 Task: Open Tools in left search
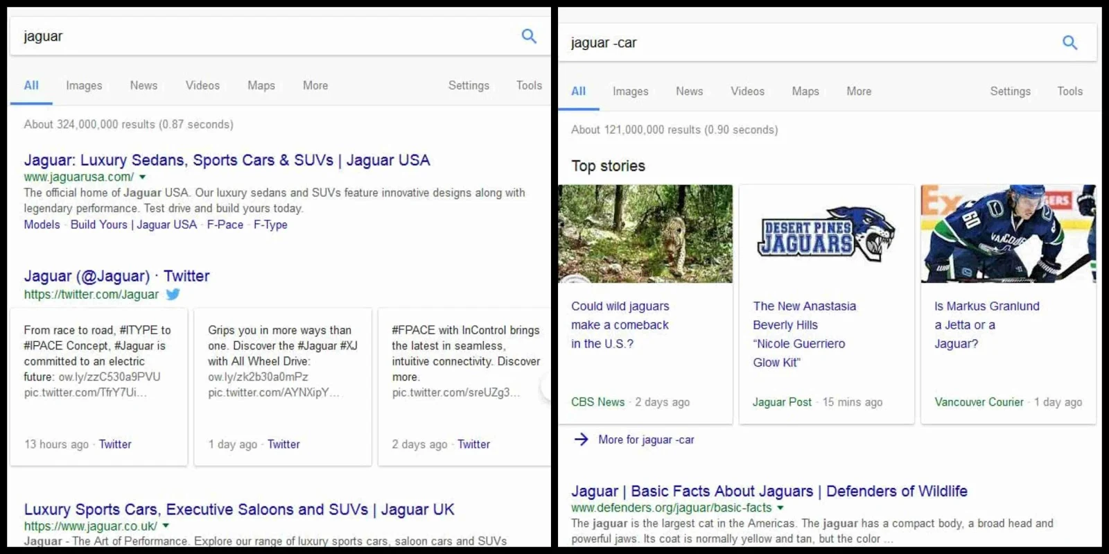[x=529, y=85]
